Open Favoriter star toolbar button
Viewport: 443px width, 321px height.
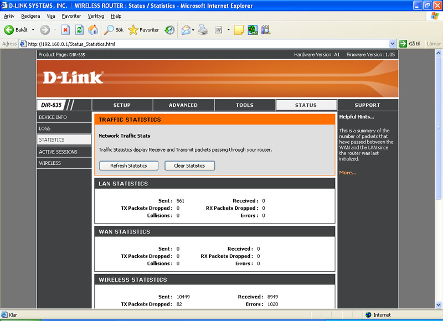(x=143, y=30)
